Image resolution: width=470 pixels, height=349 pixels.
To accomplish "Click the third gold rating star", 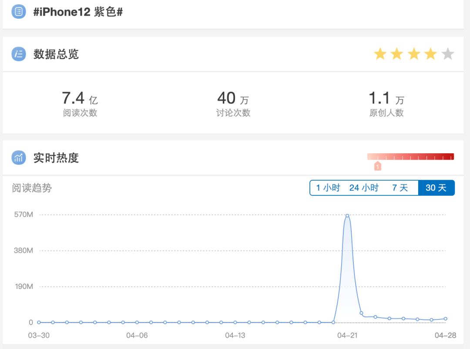I will 414,54.
